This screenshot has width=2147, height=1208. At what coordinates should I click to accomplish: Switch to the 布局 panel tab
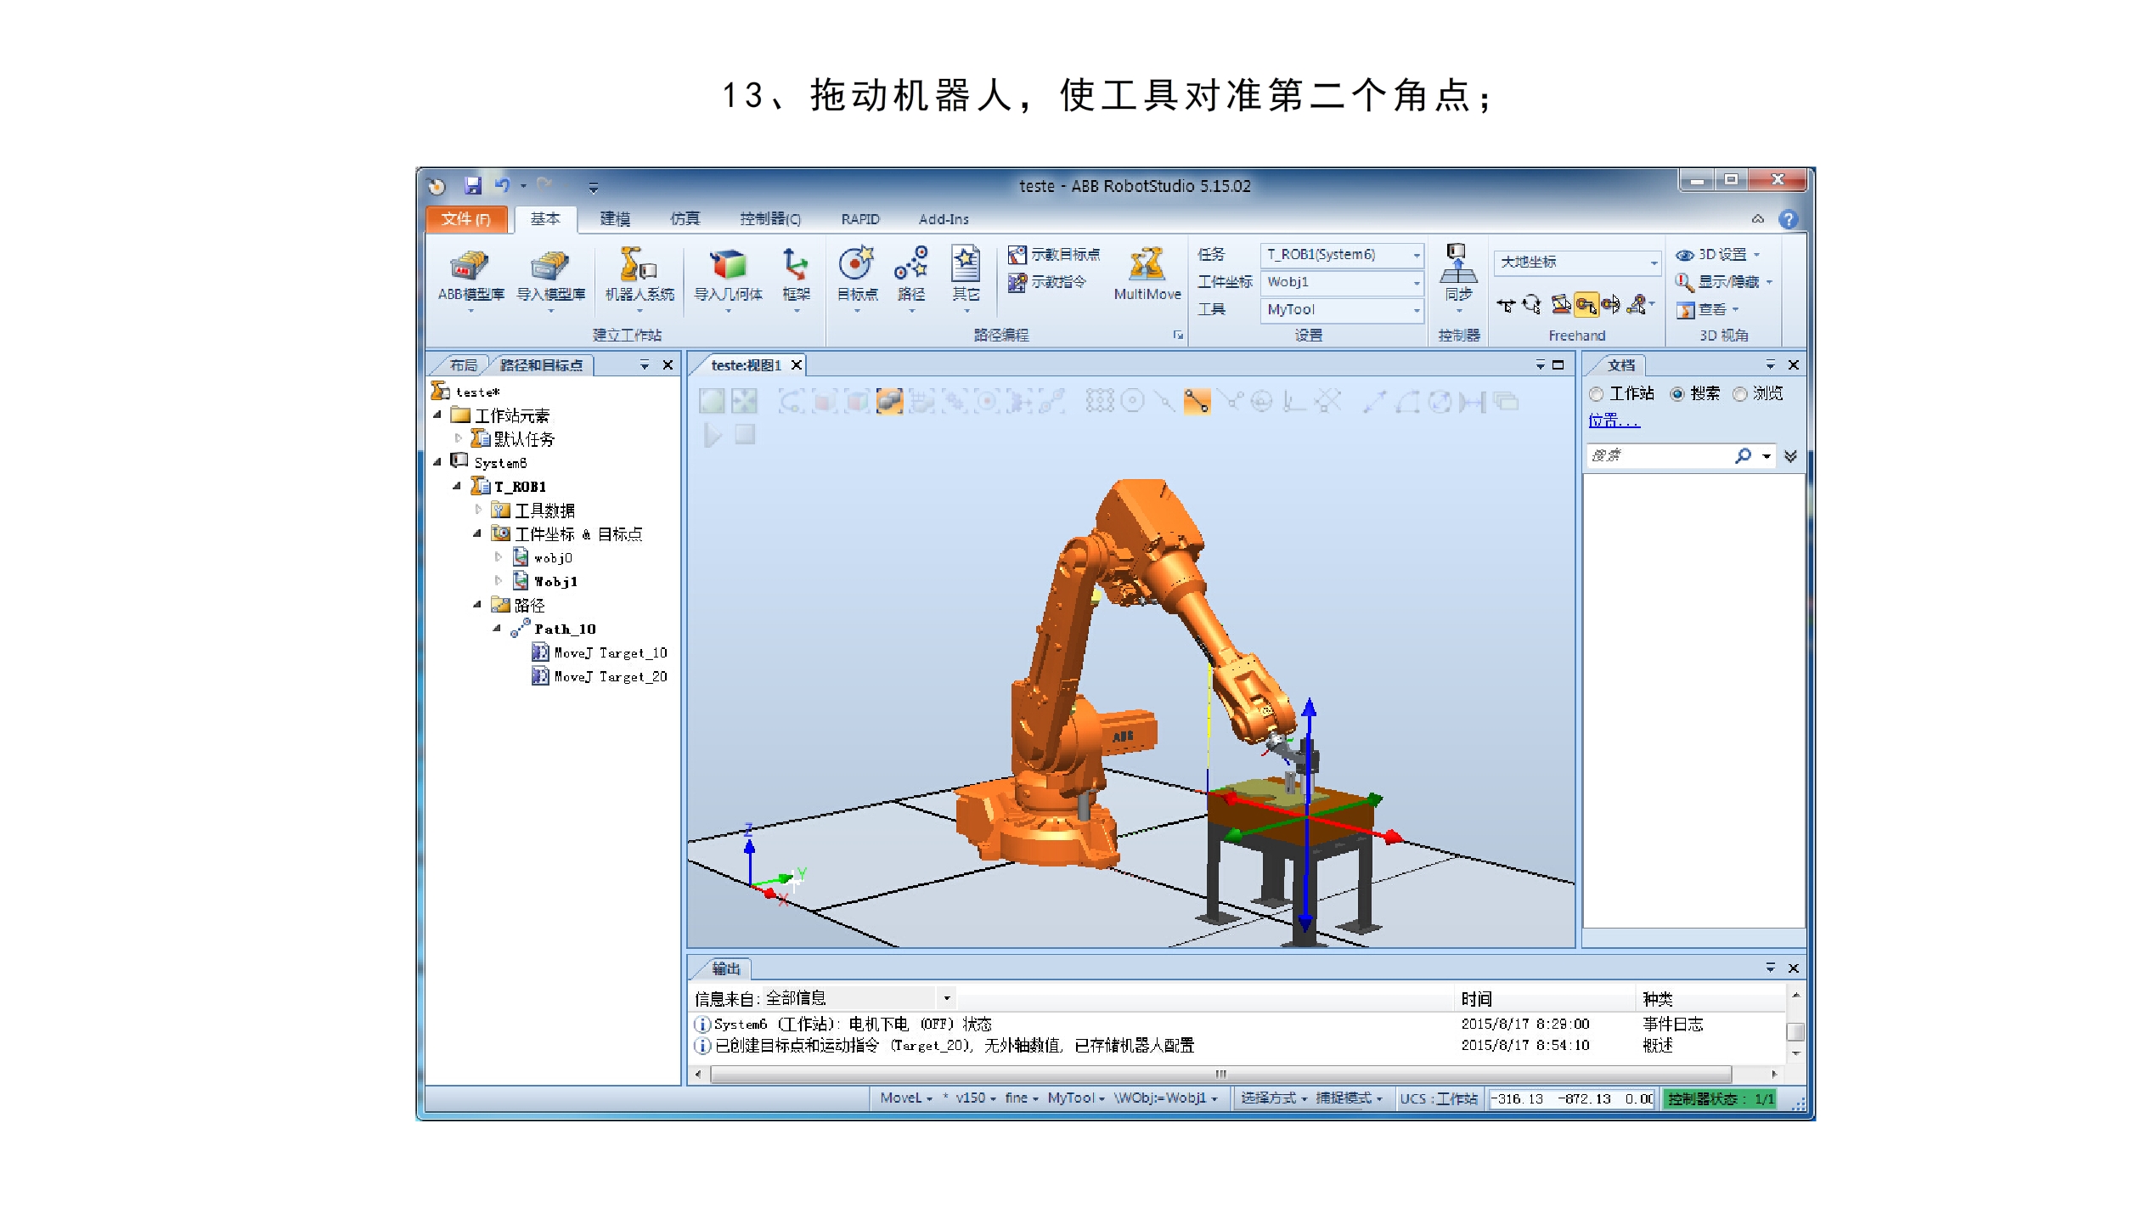tap(463, 365)
